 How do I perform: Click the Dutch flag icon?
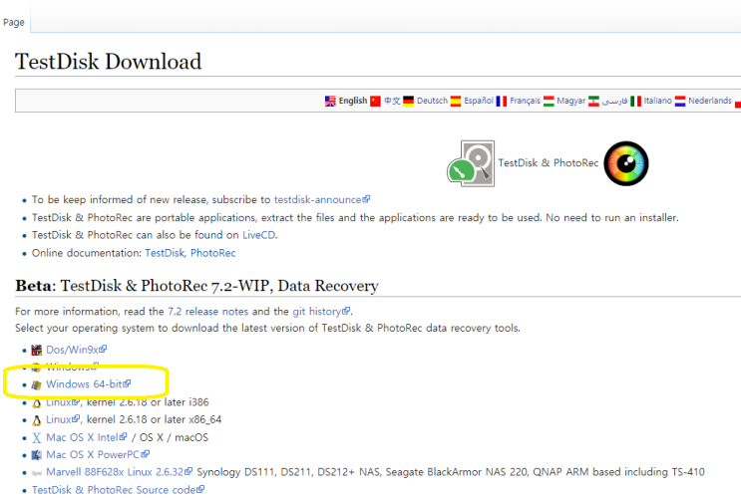click(x=680, y=101)
